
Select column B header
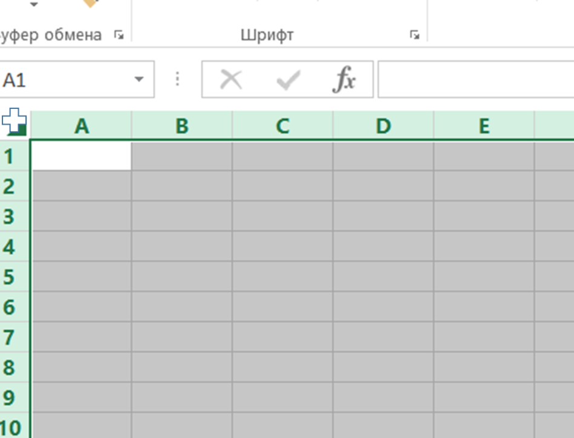(x=181, y=126)
